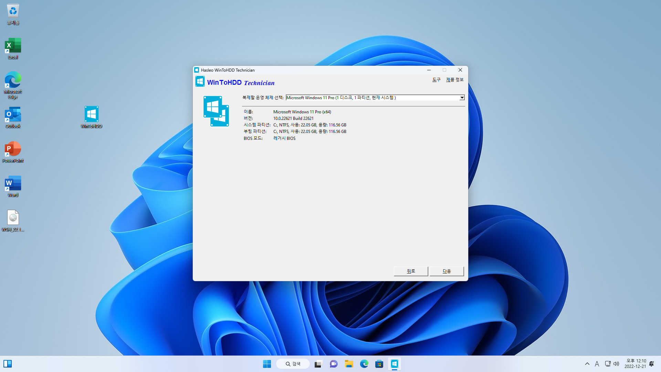Open the Widgets button on the taskbar
The height and width of the screenshot is (372, 661).
8,364
